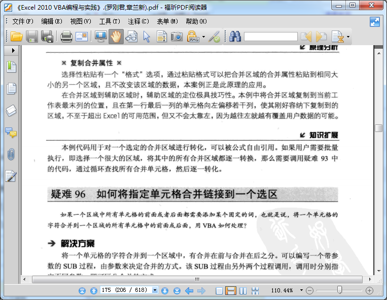Open the 文件(F) menu
Viewport: 387px width, 300px height.
[x=23, y=21]
